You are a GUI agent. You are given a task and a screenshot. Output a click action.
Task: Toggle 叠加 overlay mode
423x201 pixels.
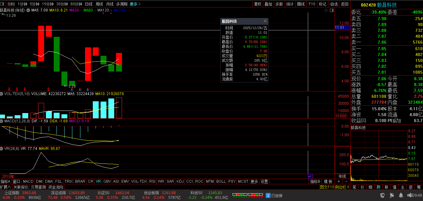coord(268,4)
